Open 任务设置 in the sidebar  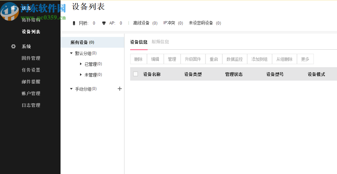point(31,70)
